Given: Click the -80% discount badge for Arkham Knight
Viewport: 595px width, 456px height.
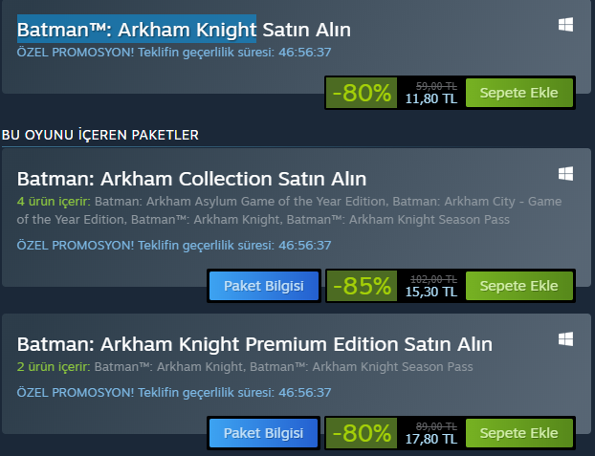Looking at the screenshot, I should click(361, 93).
